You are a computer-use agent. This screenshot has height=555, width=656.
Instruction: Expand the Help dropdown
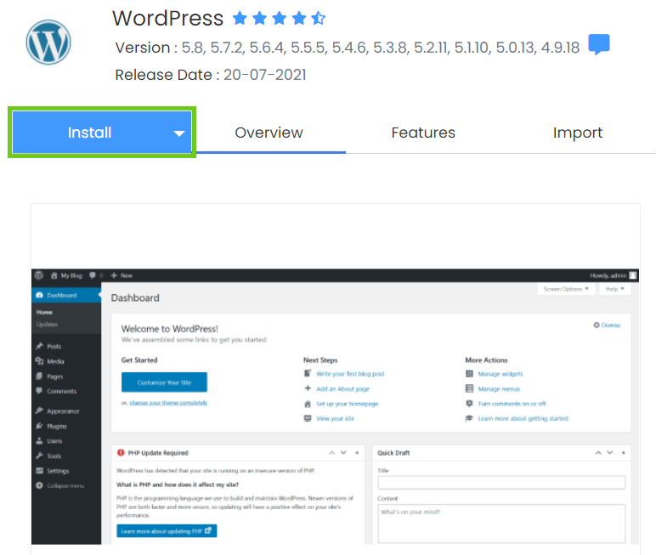coord(614,289)
